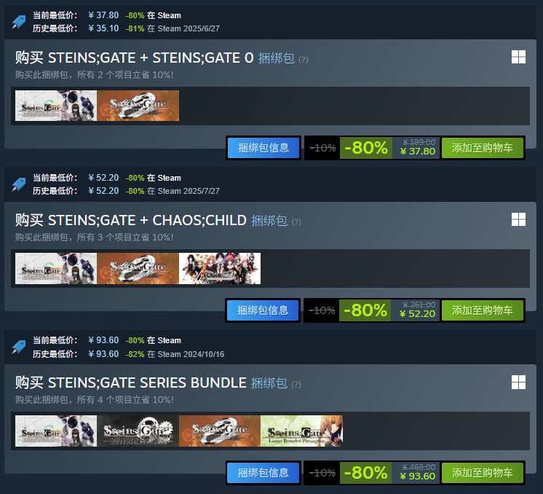The width and height of the screenshot is (543, 494).
Task: Click the Windows icon on the CHAOS;CHILD bundle
Action: 518,219
